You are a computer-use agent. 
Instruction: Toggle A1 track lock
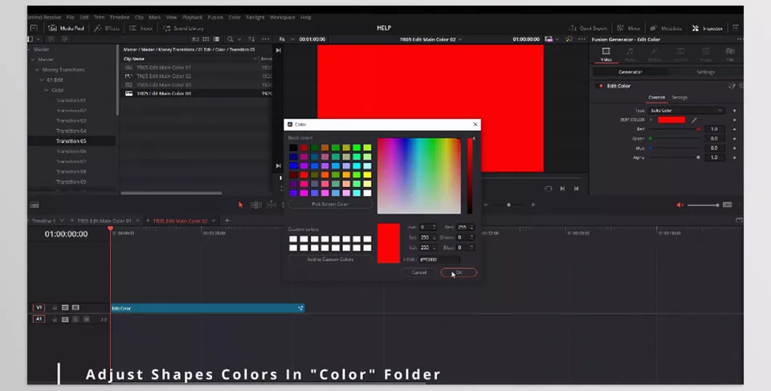(55, 320)
